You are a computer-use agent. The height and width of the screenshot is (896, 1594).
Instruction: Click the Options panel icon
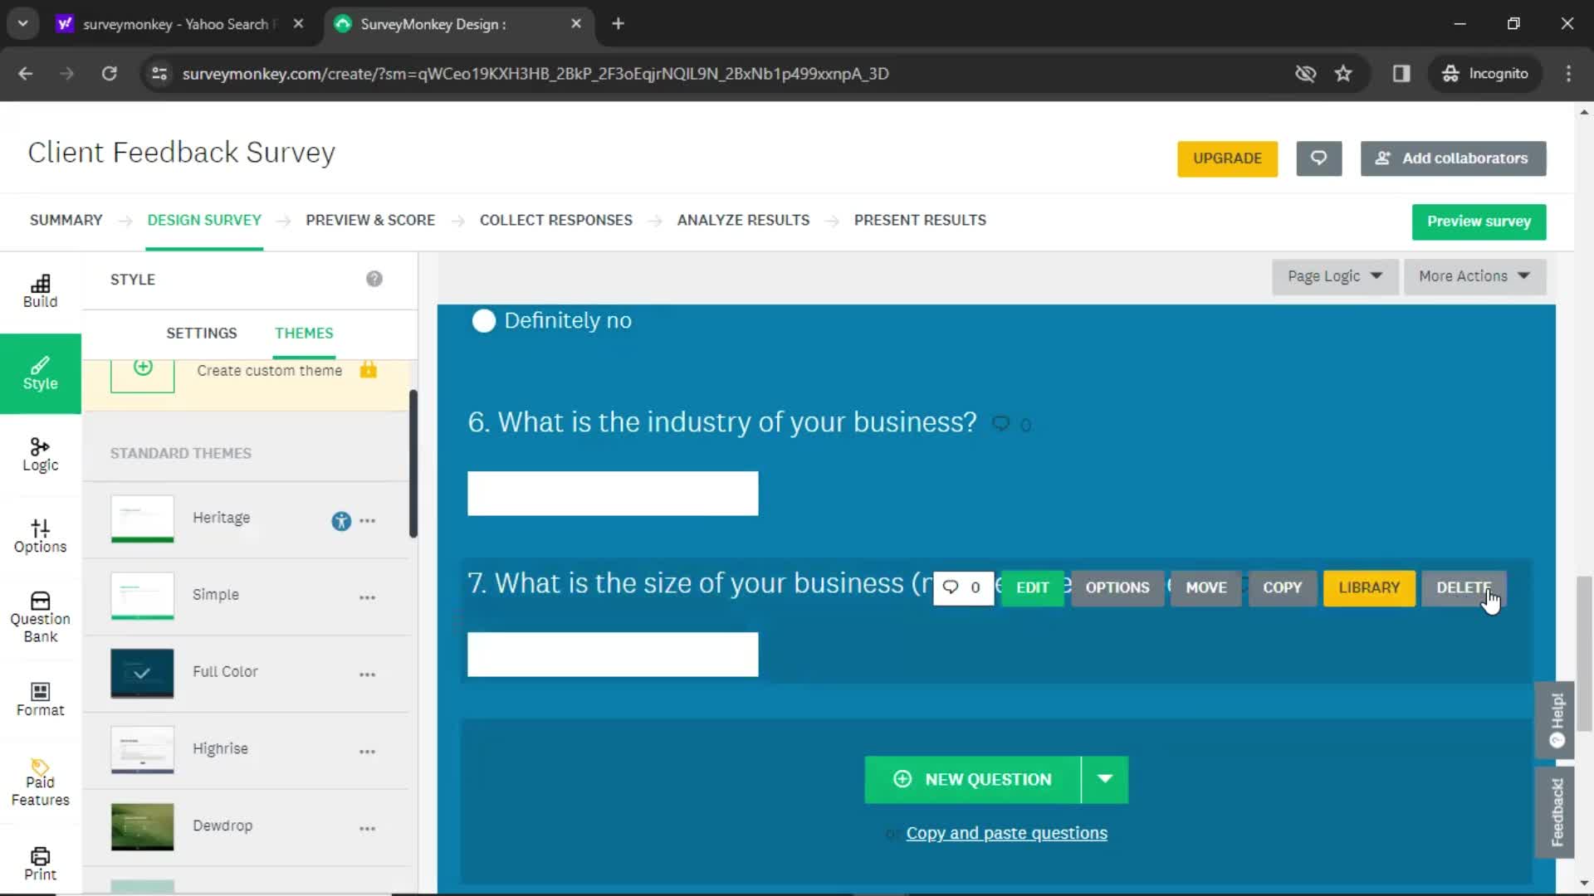click(x=39, y=536)
